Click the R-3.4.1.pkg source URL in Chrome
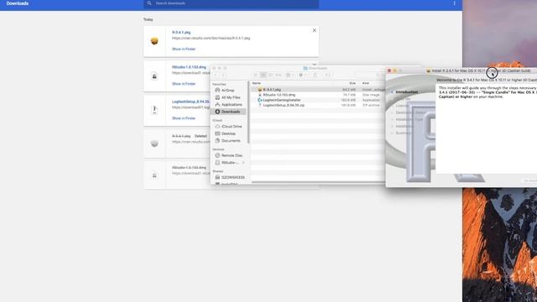The width and height of the screenshot is (537, 302). tap(211, 38)
